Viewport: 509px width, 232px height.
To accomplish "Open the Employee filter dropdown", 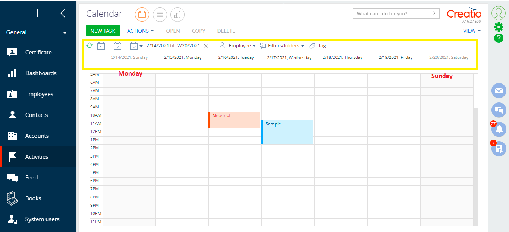I will 238,46.
